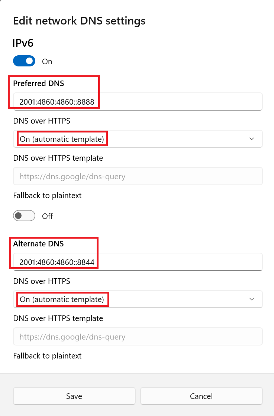Viewport: 274px width, 416px height.
Task: Click the Preferred DNS address field
Action: (138, 102)
